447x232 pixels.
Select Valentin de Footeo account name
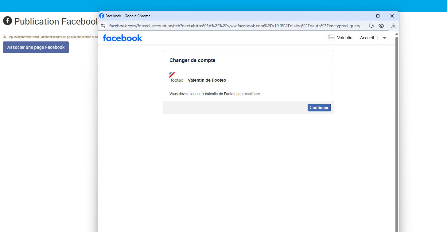tap(207, 80)
